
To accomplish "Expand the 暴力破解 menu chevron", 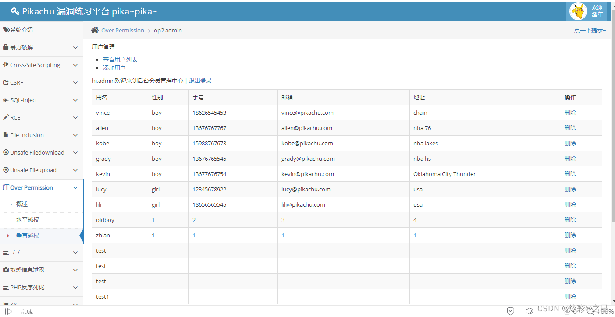I will [75, 48].
